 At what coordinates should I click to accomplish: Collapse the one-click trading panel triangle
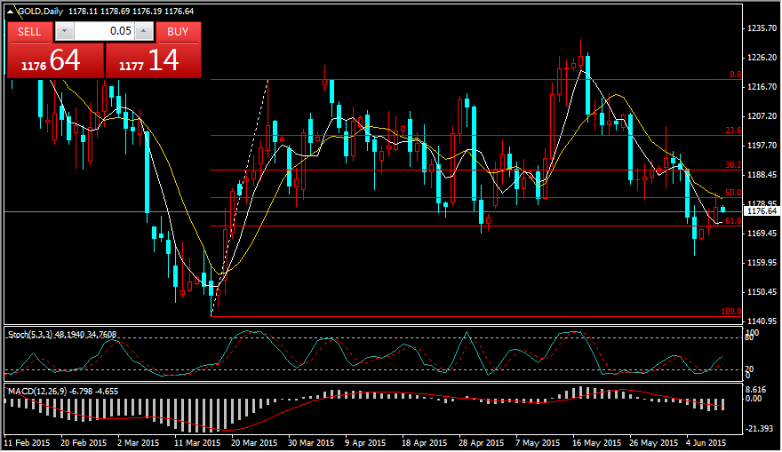[x=10, y=11]
